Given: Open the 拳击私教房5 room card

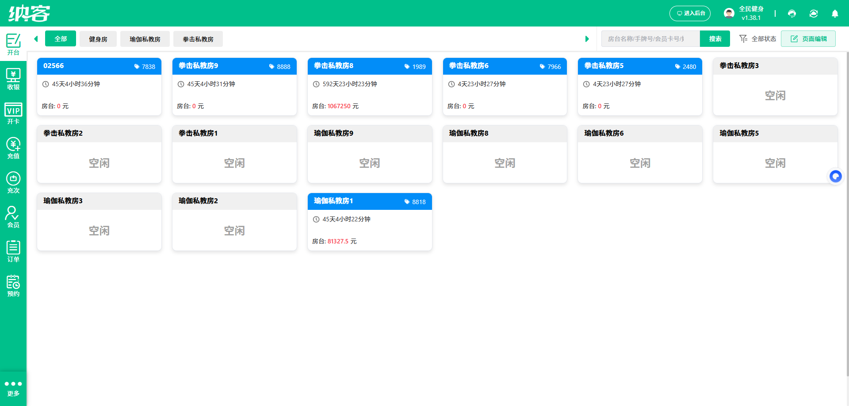Looking at the screenshot, I should coord(640,87).
